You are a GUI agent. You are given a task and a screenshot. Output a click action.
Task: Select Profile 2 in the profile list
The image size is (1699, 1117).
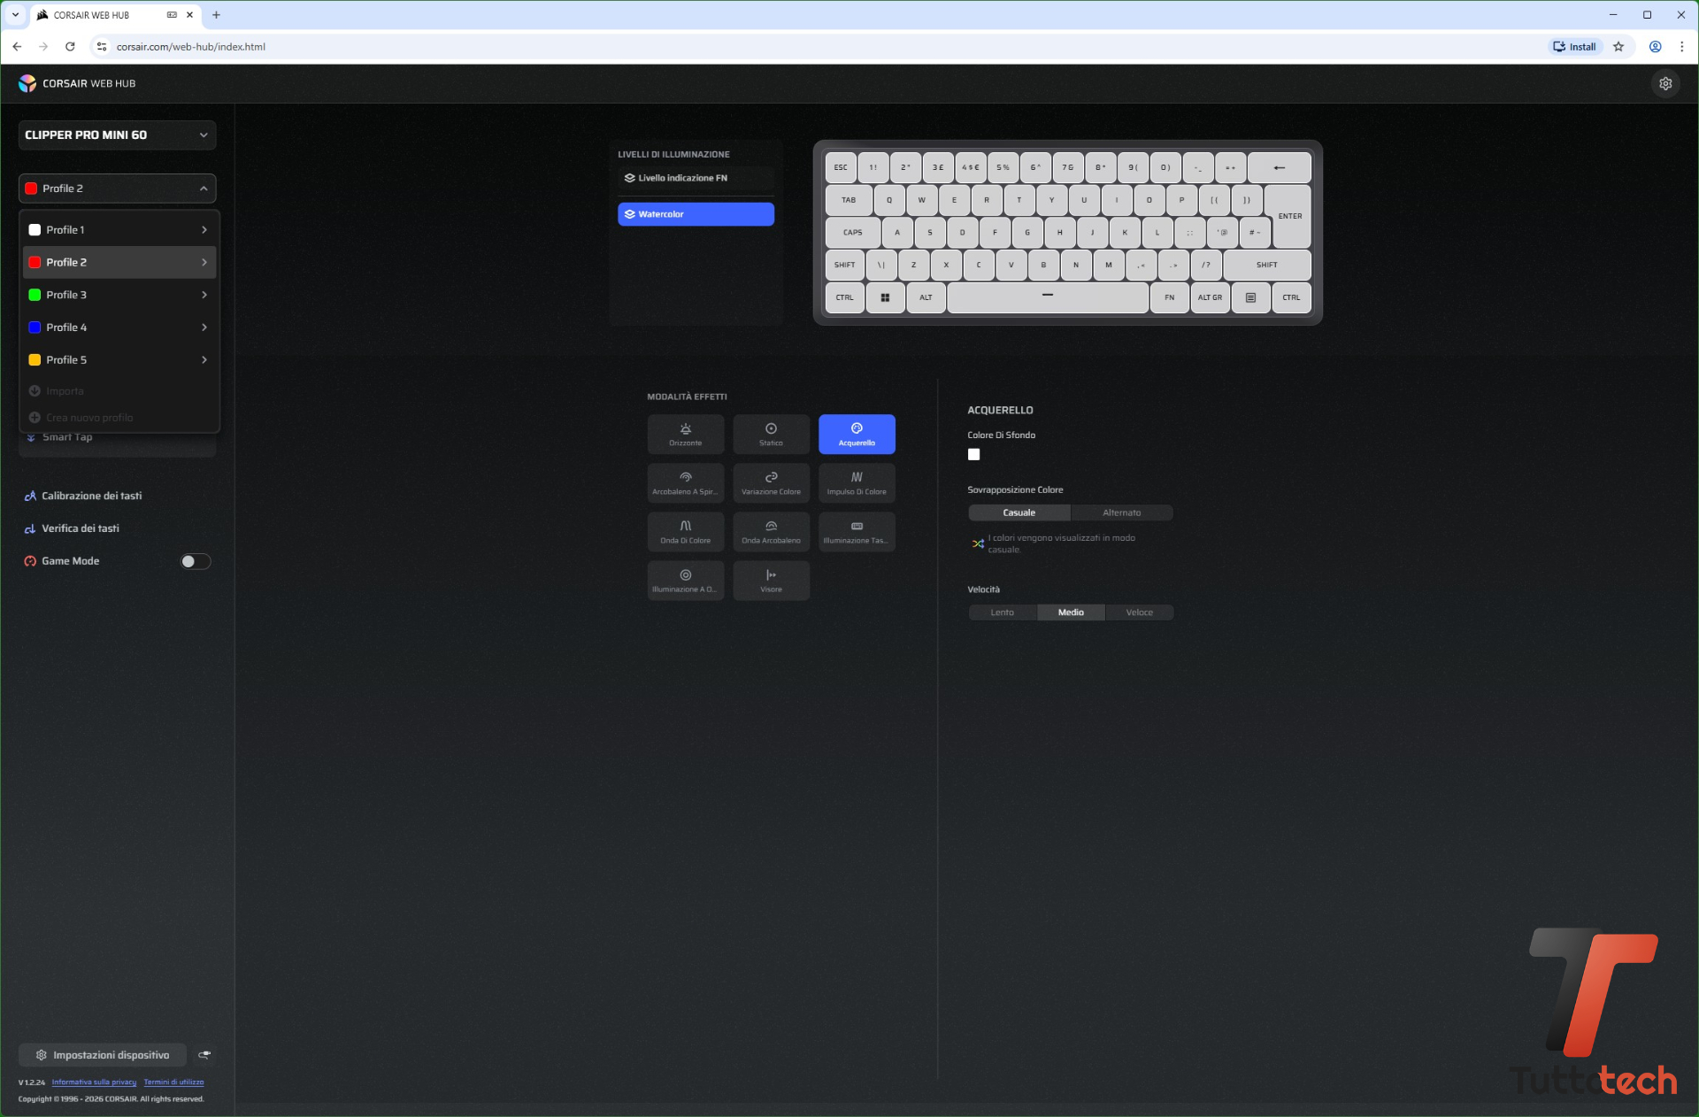click(x=119, y=263)
